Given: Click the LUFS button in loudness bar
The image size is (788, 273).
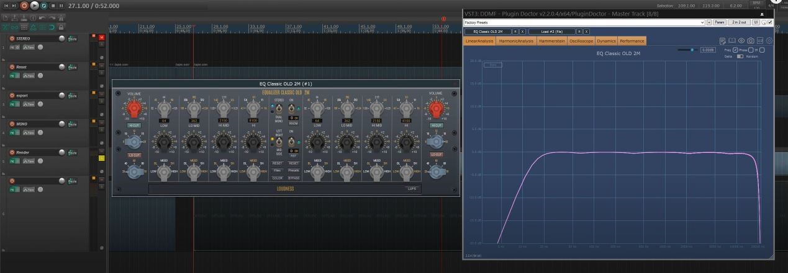Looking at the screenshot, I should (412, 189).
